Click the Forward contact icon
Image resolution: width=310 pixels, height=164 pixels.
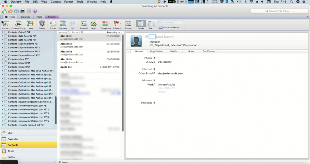(x=84, y=25)
